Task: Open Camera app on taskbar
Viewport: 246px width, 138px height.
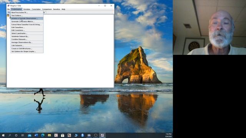Action: click(x=89, y=135)
